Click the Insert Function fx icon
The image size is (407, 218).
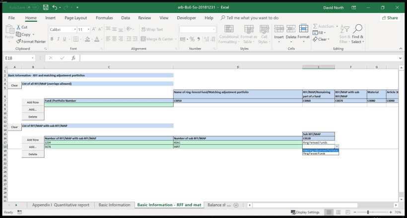(73, 58)
